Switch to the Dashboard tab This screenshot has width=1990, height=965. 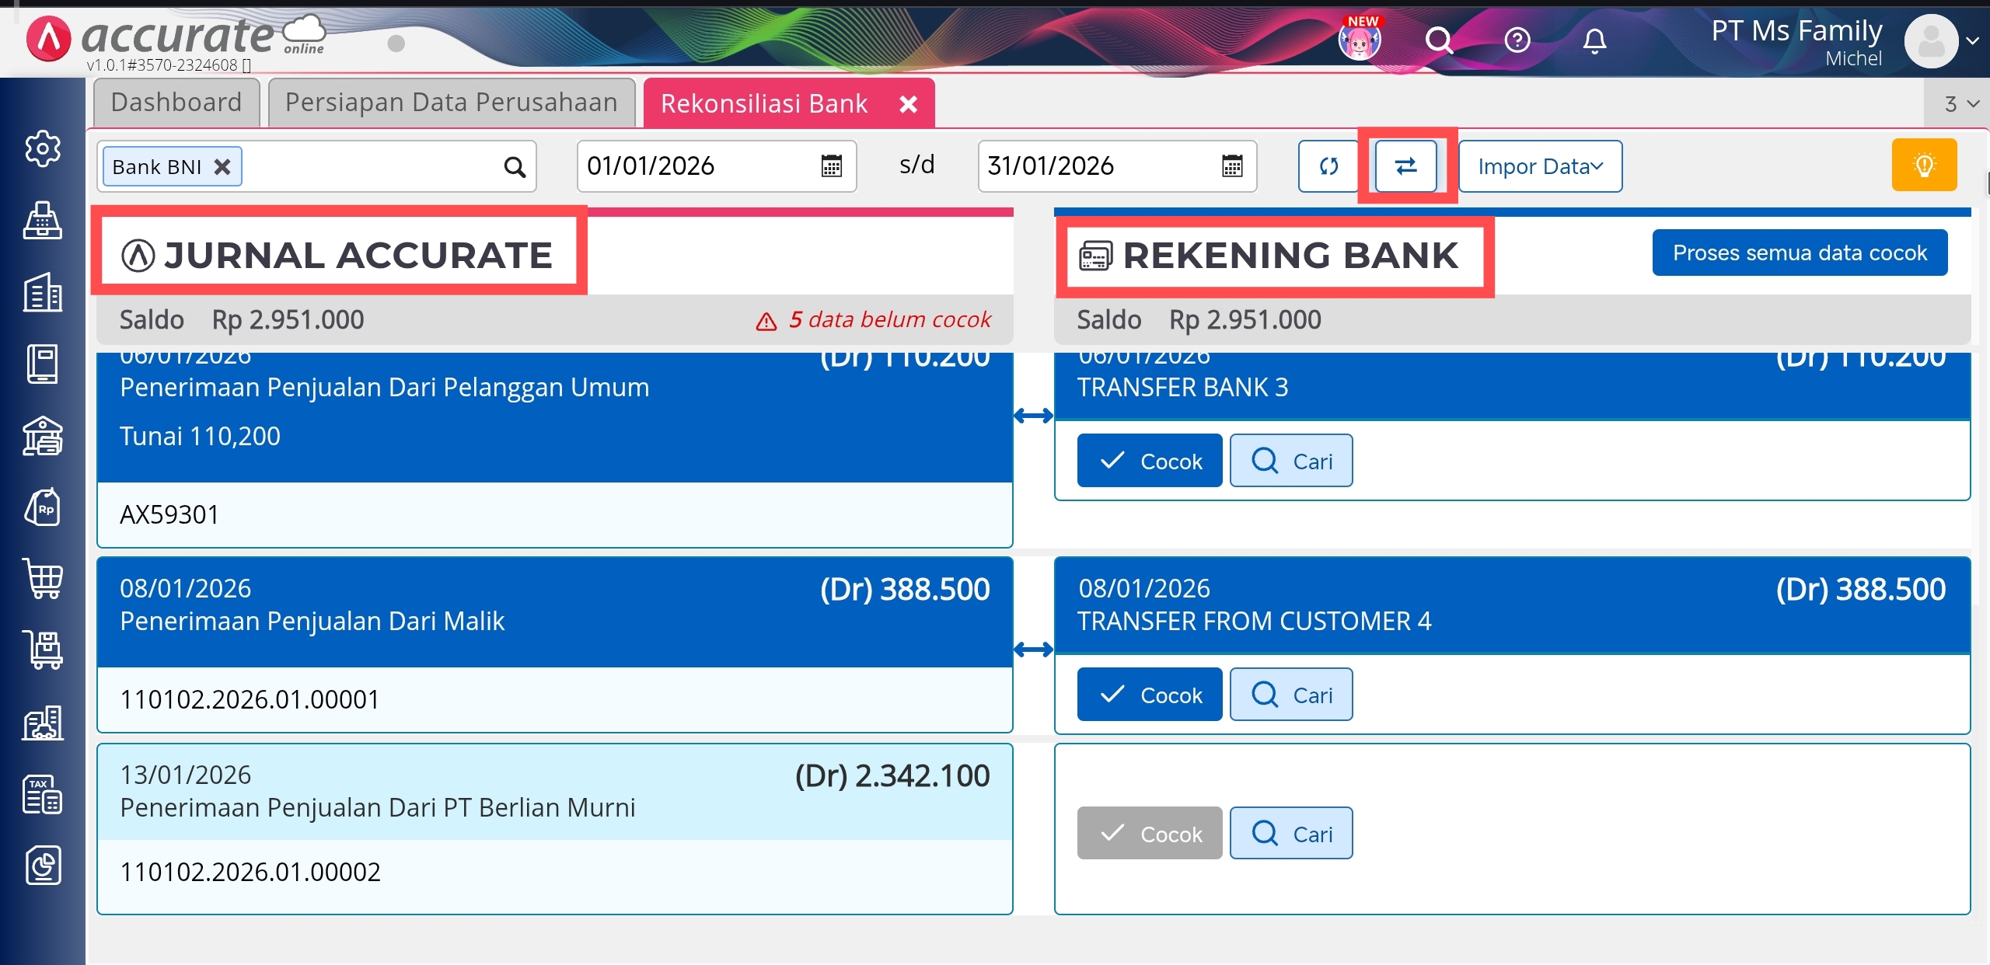point(176,103)
